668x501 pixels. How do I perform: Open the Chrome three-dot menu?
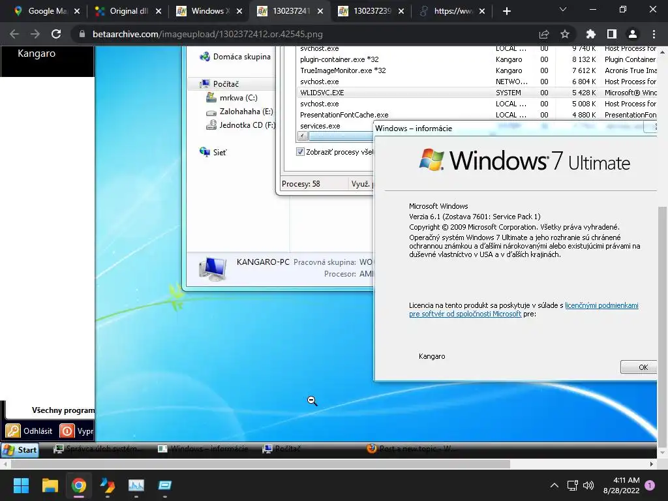pyautogui.click(x=654, y=34)
